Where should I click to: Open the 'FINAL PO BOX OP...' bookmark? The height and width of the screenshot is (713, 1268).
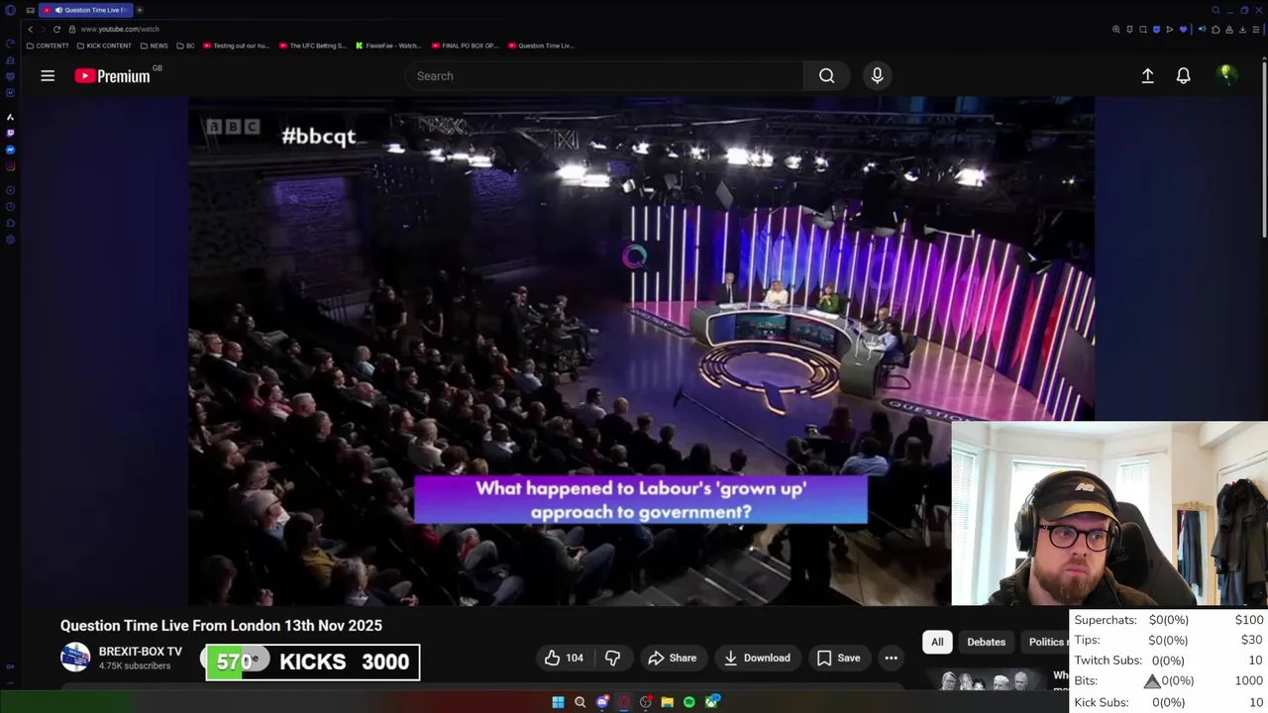tap(465, 46)
